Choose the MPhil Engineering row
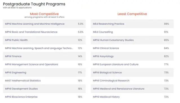 tap(44, 72)
